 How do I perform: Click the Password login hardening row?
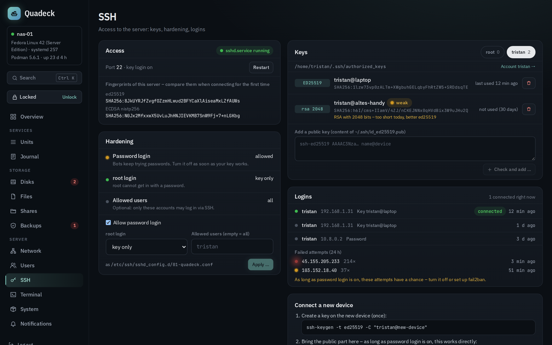pos(189,160)
